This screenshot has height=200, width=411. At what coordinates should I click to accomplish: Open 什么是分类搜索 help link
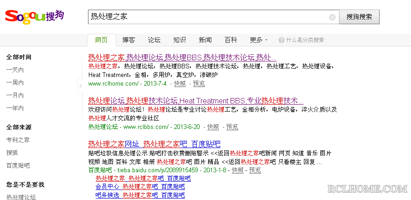point(305,40)
